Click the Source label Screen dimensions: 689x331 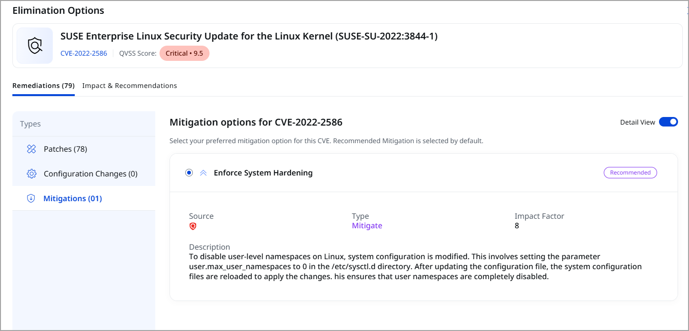point(201,216)
